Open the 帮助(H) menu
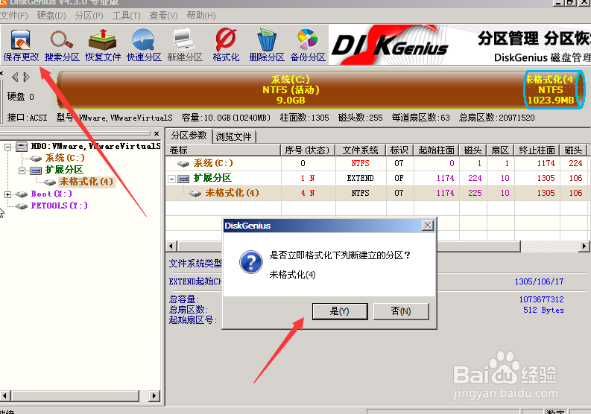Screen dimensions: 591x414 click(x=201, y=16)
